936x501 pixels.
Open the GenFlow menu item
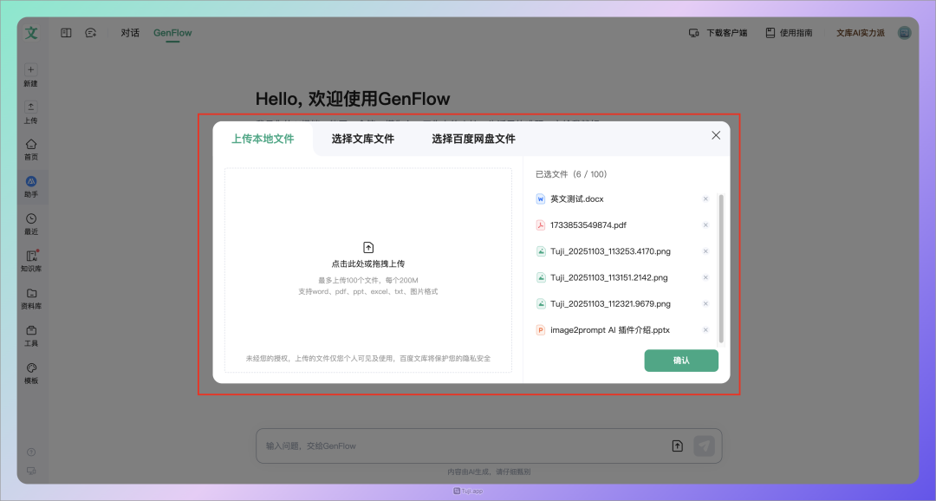click(172, 32)
